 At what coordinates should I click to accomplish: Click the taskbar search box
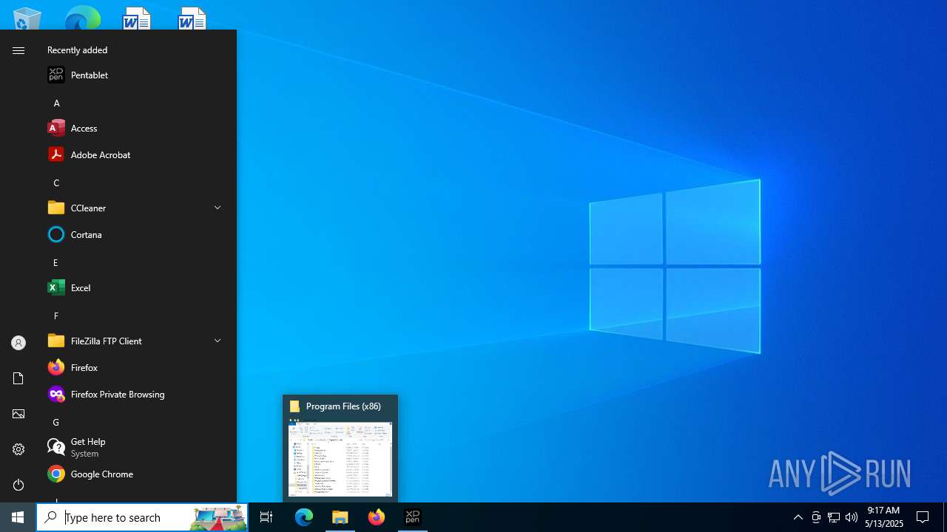(x=142, y=517)
